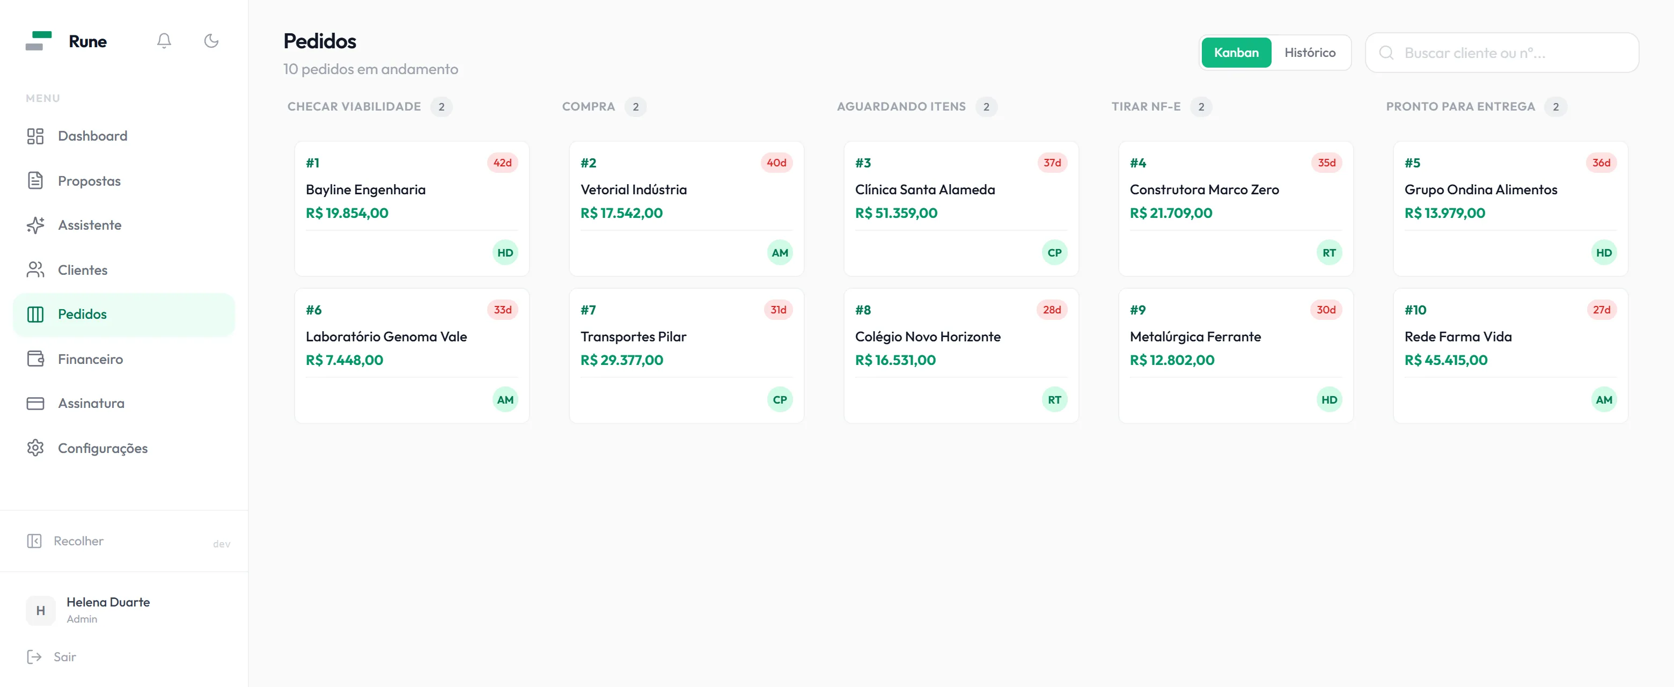Open Configurações settings page
This screenshot has height=687, width=1674.
[123, 448]
